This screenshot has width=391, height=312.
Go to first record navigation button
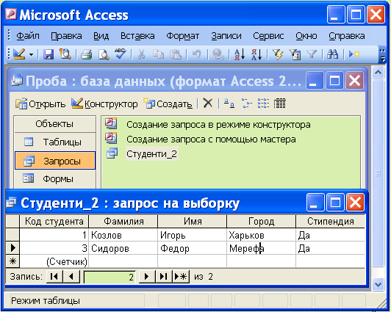coord(54,276)
